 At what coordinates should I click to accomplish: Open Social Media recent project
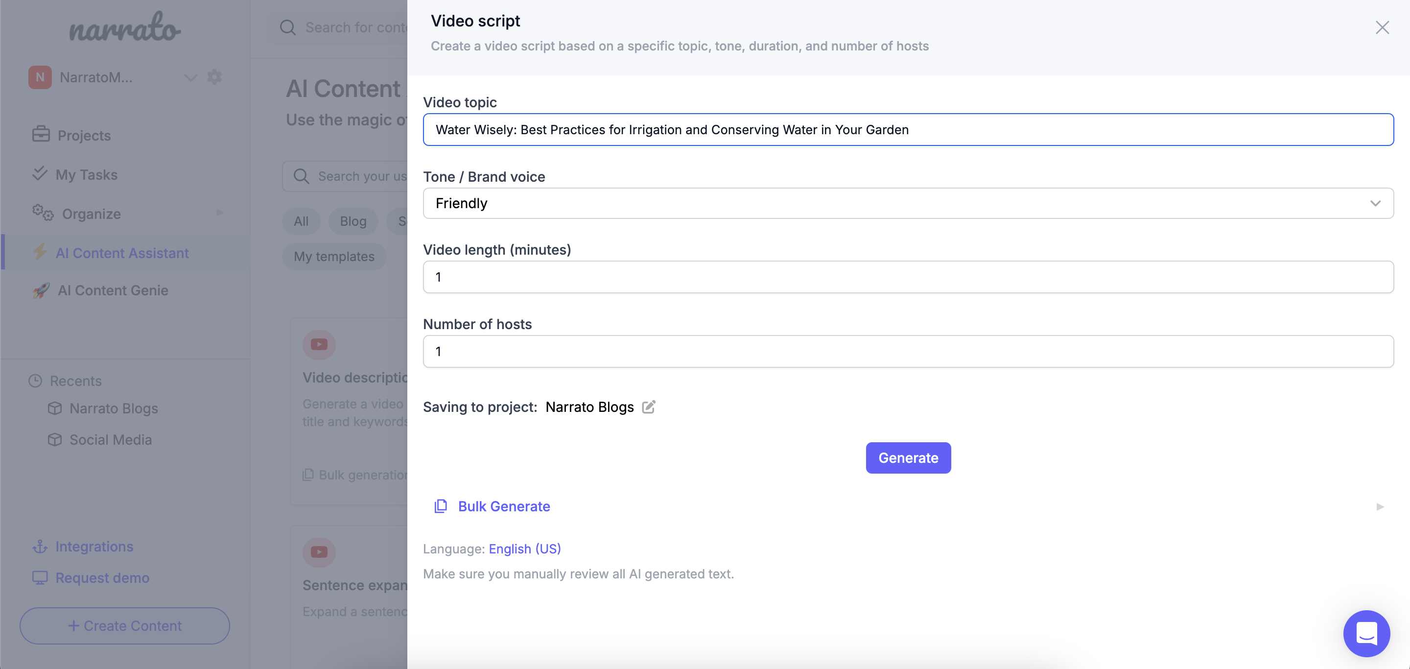(110, 440)
